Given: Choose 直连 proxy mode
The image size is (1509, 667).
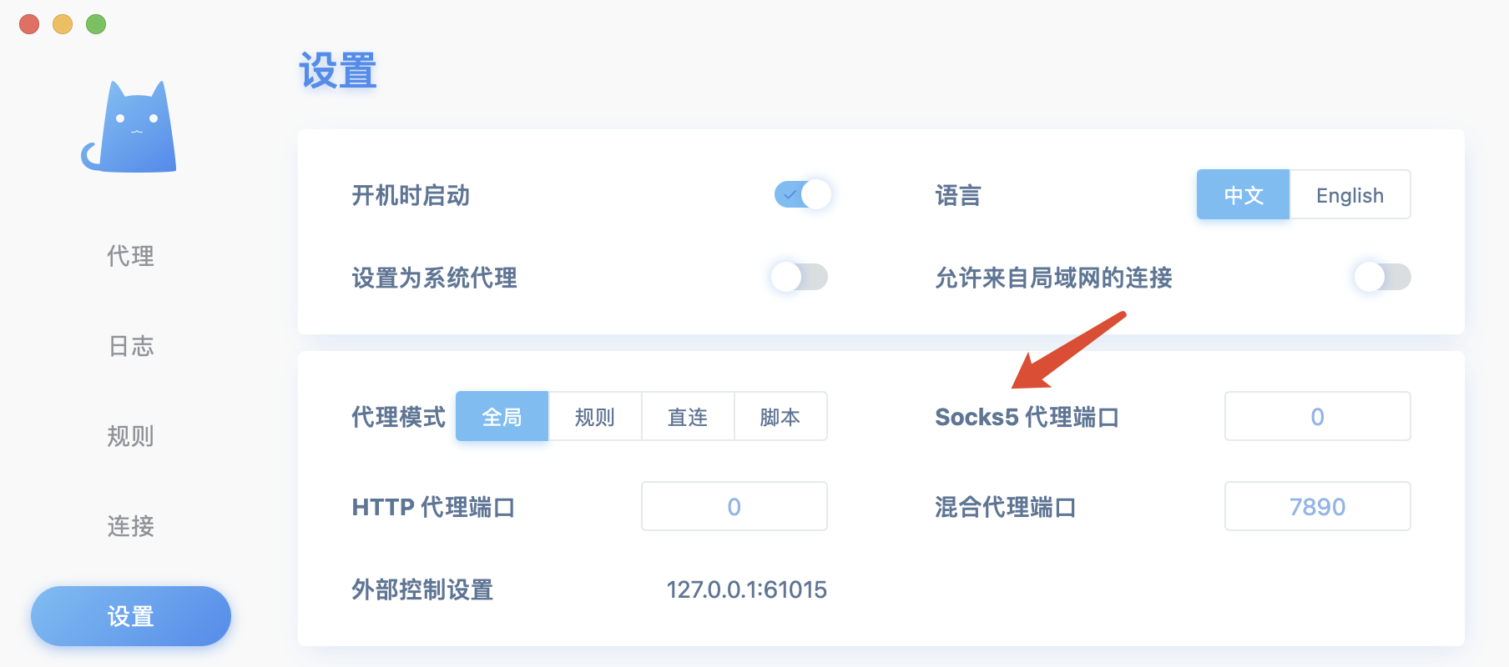Looking at the screenshot, I should [x=688, y=417].
